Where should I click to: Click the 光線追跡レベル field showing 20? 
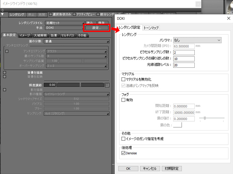pyautogui.click(x=184, y=65)
